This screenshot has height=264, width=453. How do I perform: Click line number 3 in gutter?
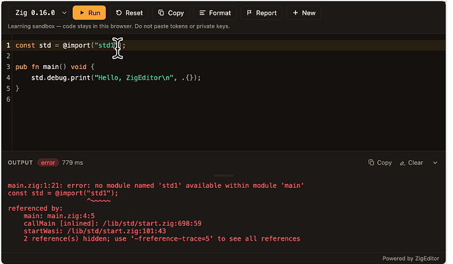tap(8, 67)
